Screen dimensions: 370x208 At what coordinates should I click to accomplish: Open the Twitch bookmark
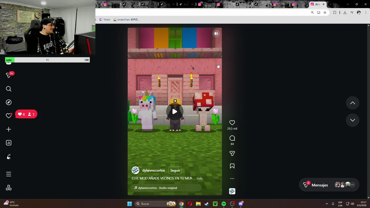point(105,20)
